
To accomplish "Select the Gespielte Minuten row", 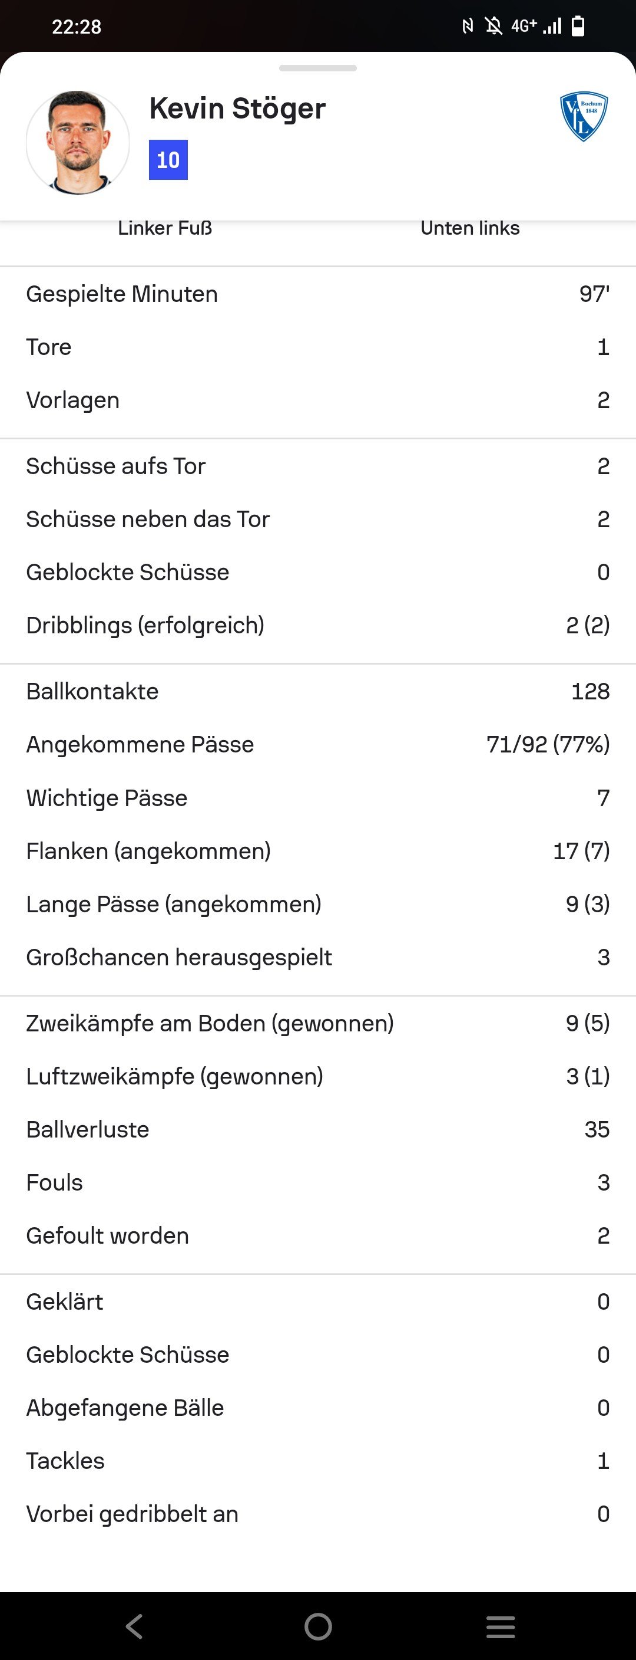I will pos(318,294).
